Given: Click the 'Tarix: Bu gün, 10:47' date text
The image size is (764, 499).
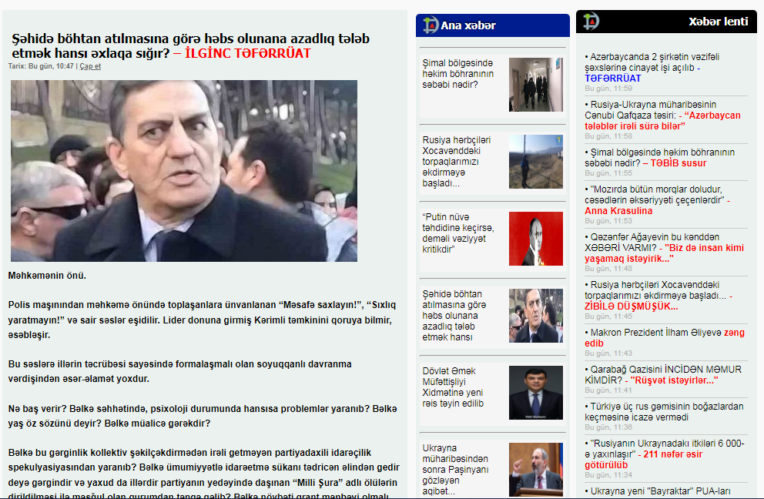Looking at the screenshot, I should (41, 66).
